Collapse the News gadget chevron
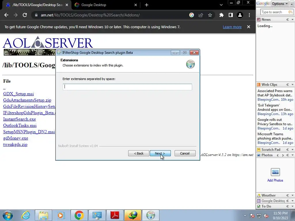Viewport: 295px width, 221px height. pyautogui.click(x=288, y=20)
